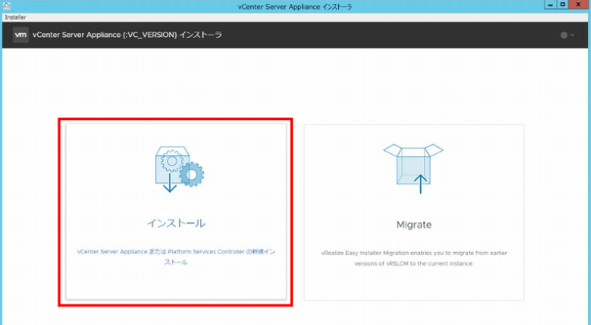This screenshot has width=591, height=325.
Task: Minimize the installer window
Action: [x=550, y=5]
